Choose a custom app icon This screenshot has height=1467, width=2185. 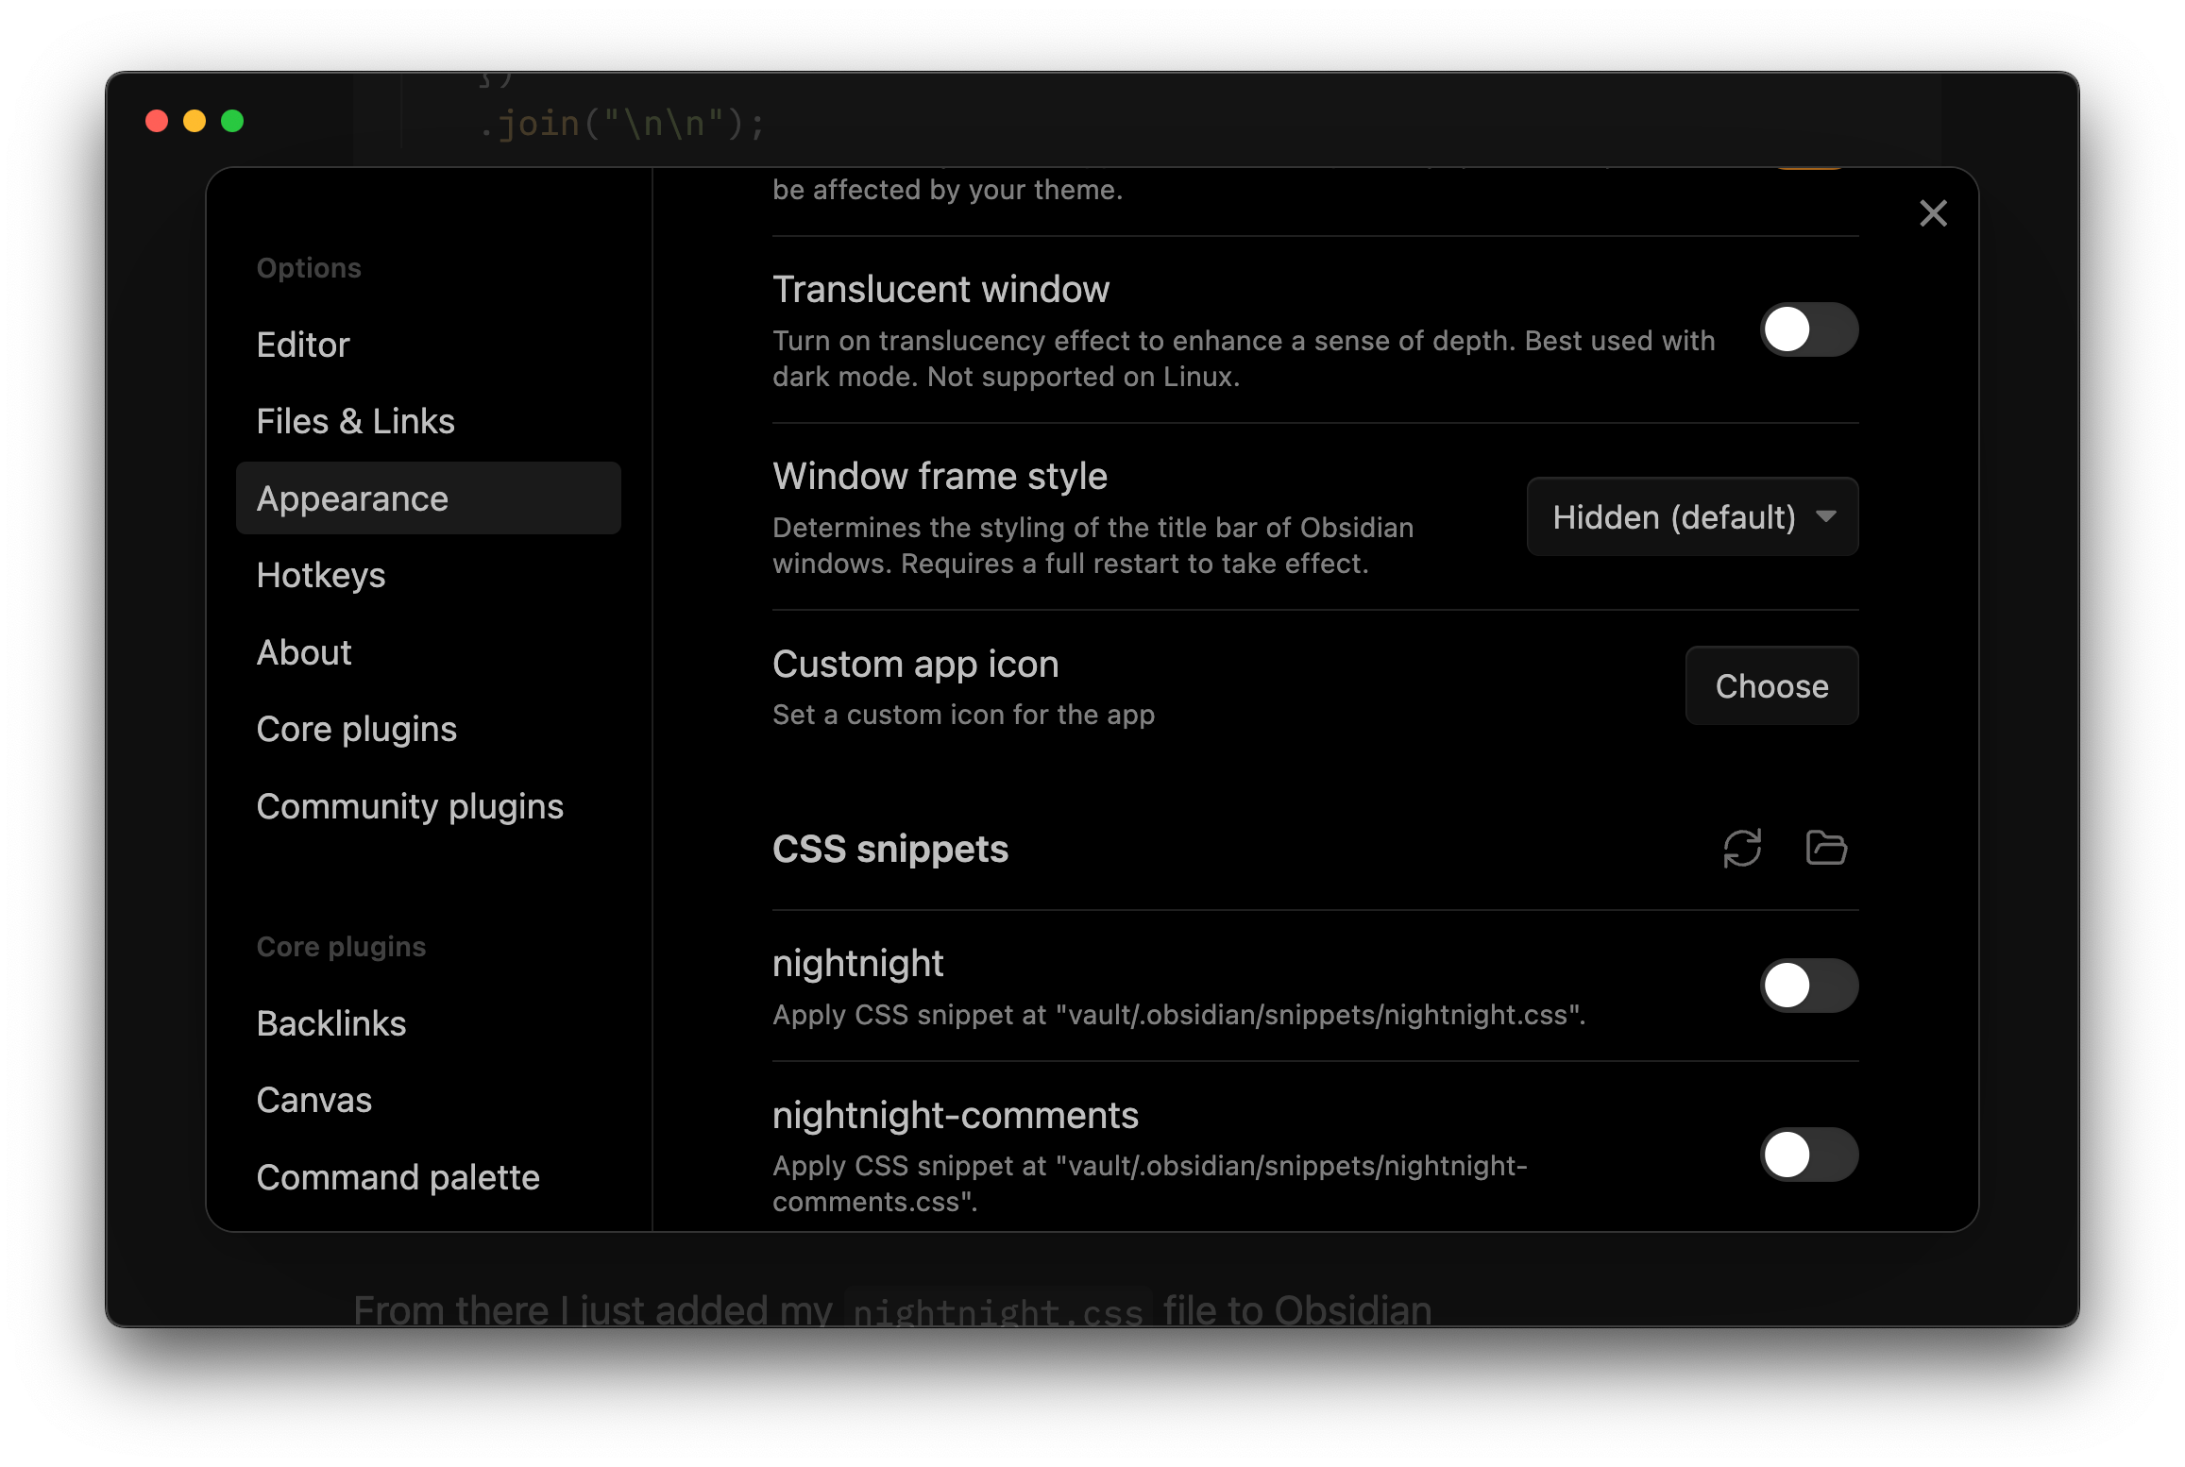[x=1771, y=685]
